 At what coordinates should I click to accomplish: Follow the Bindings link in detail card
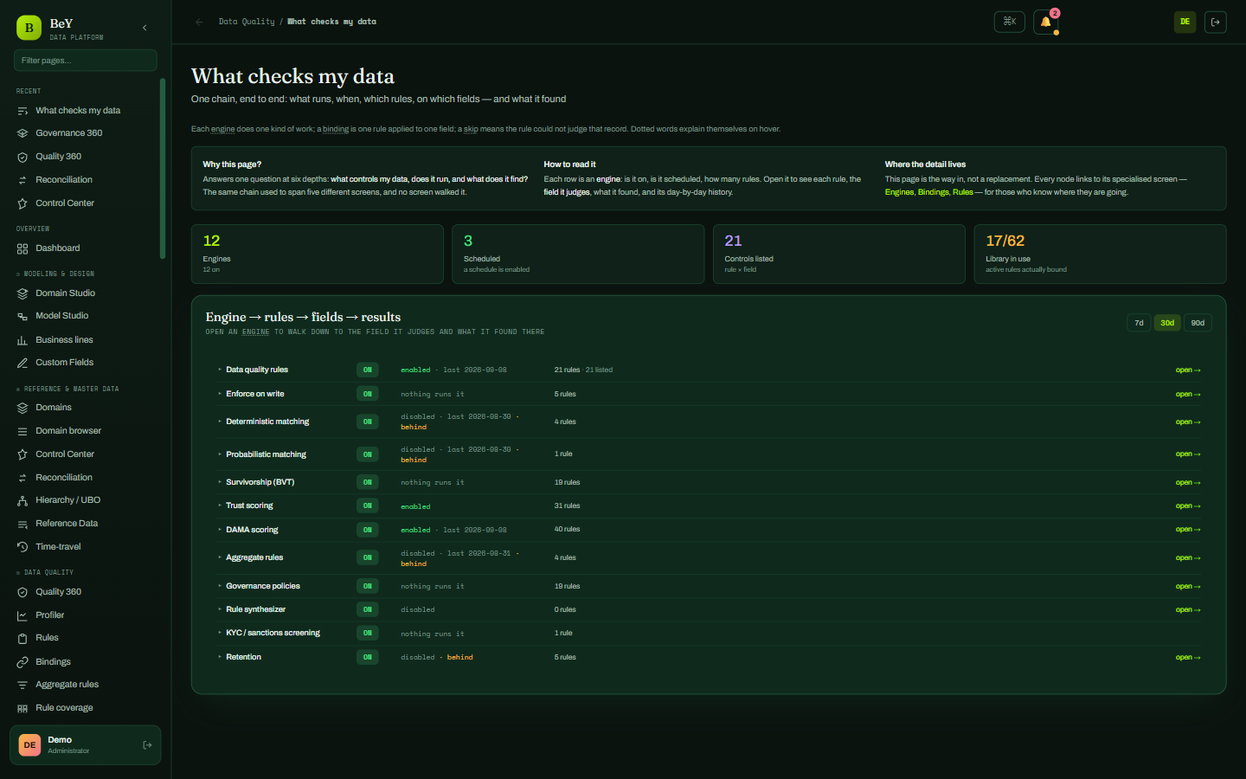coord(933,192)
